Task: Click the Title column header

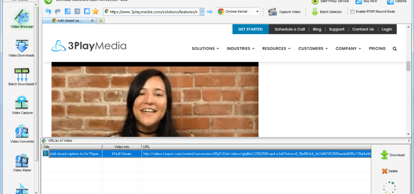Action: tap(72, 147)
